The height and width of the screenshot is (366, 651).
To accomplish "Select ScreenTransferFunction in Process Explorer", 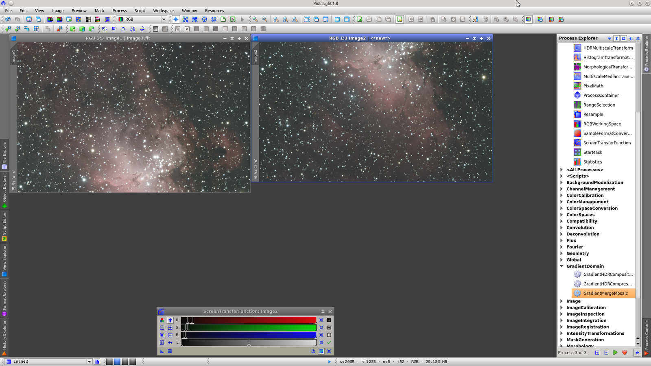I will pyautogui.click(x=603, y=143).
